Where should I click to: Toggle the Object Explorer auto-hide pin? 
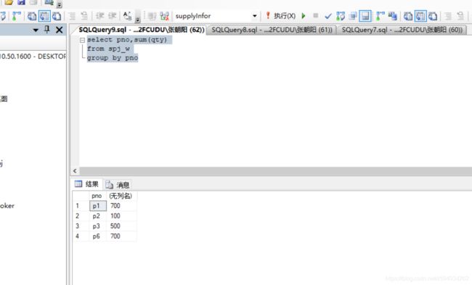coord(47,30)
